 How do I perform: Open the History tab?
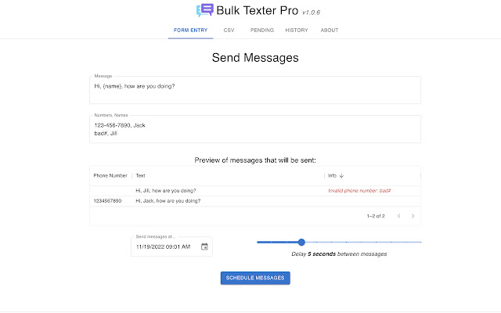coord(297,31)
